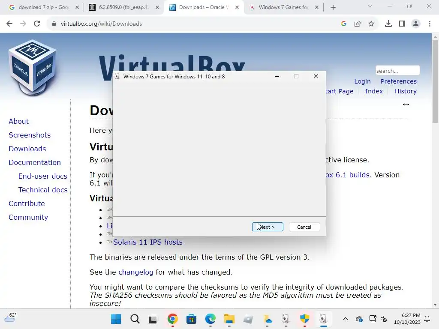Image resolution: width=439 pixels, height=329 pixels.
Task: Switch to 'download 7 zip - Google' tab
Action: pos(43,7)
